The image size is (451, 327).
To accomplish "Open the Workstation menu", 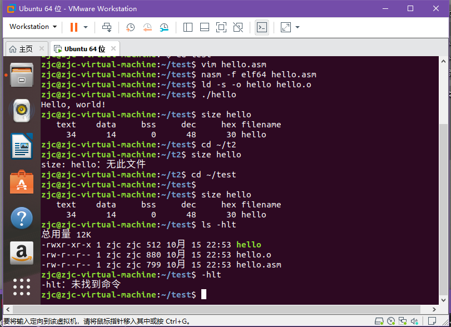I will [x=33, y=27].
